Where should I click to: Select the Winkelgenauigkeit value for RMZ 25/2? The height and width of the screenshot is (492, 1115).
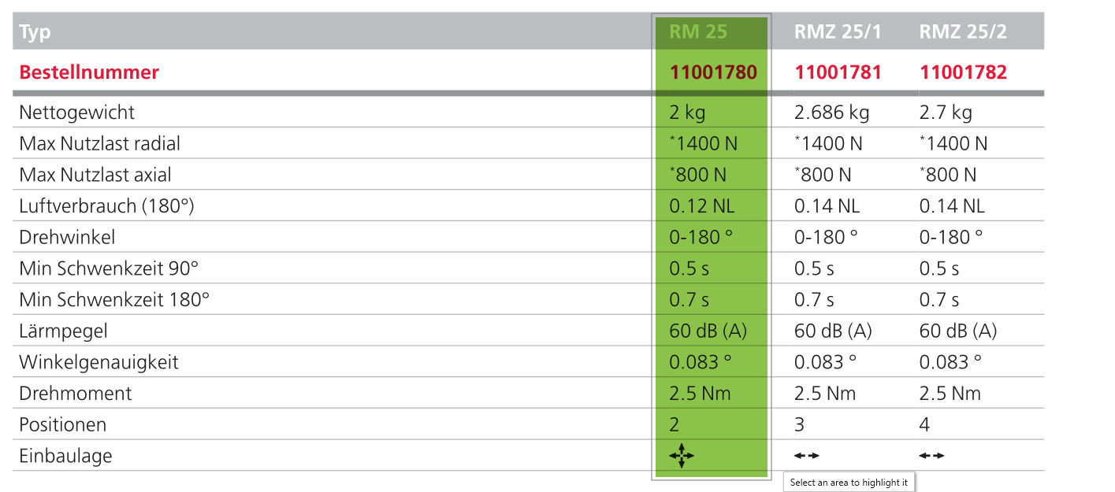pos(950,362)
